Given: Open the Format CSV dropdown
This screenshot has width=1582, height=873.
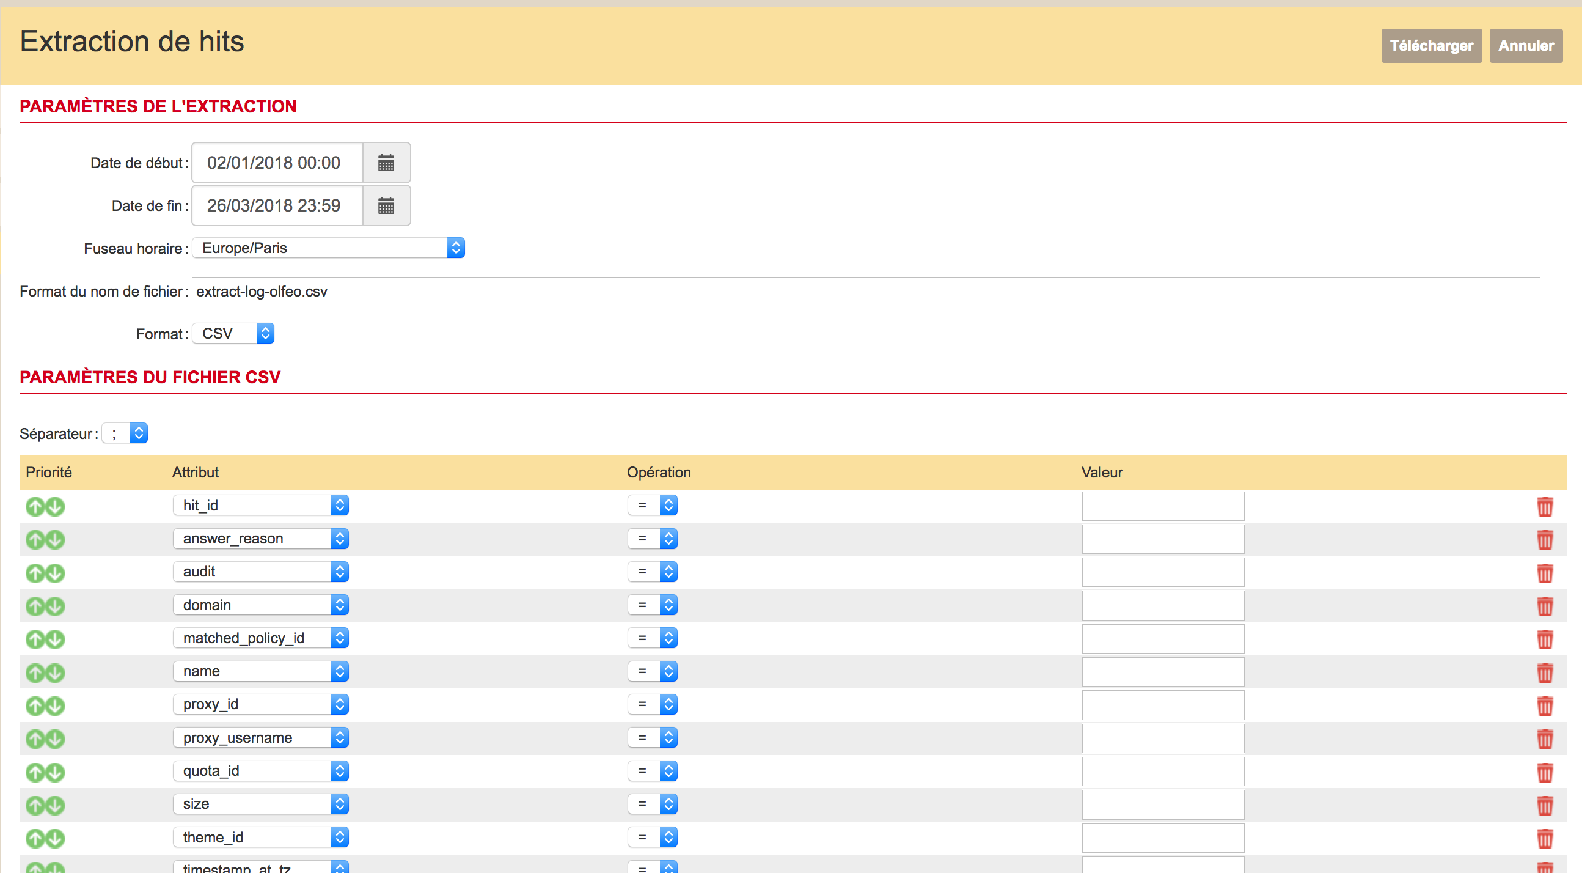Looking at the screenshot, I should (233, 334).
